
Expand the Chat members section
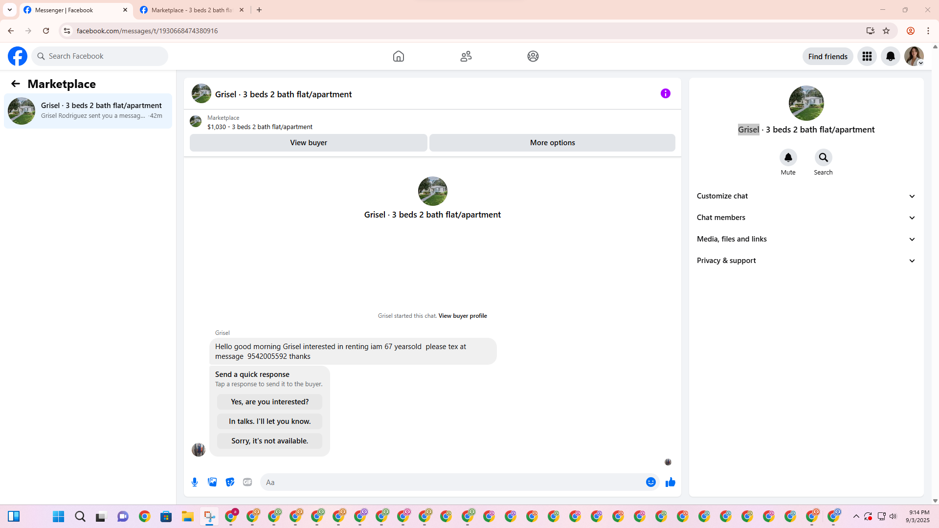click(806, 218)
